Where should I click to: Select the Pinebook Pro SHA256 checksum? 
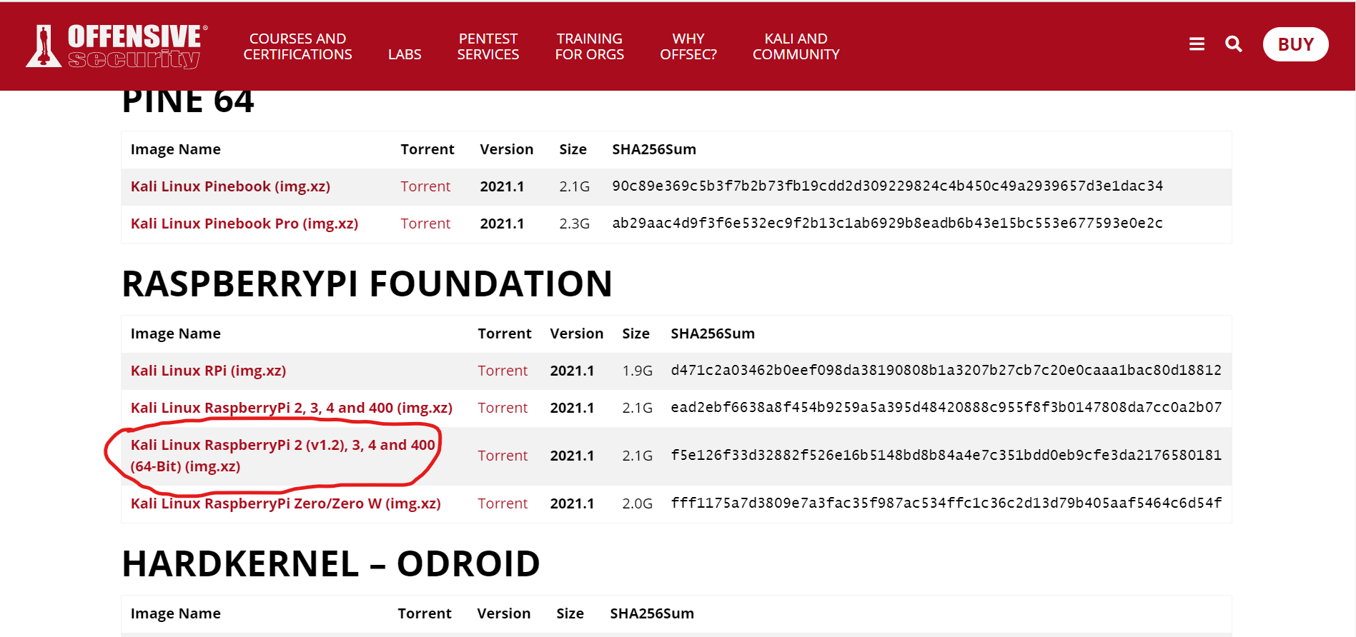pos(887,223)
